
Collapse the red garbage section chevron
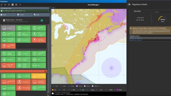(x=46, y=71)
